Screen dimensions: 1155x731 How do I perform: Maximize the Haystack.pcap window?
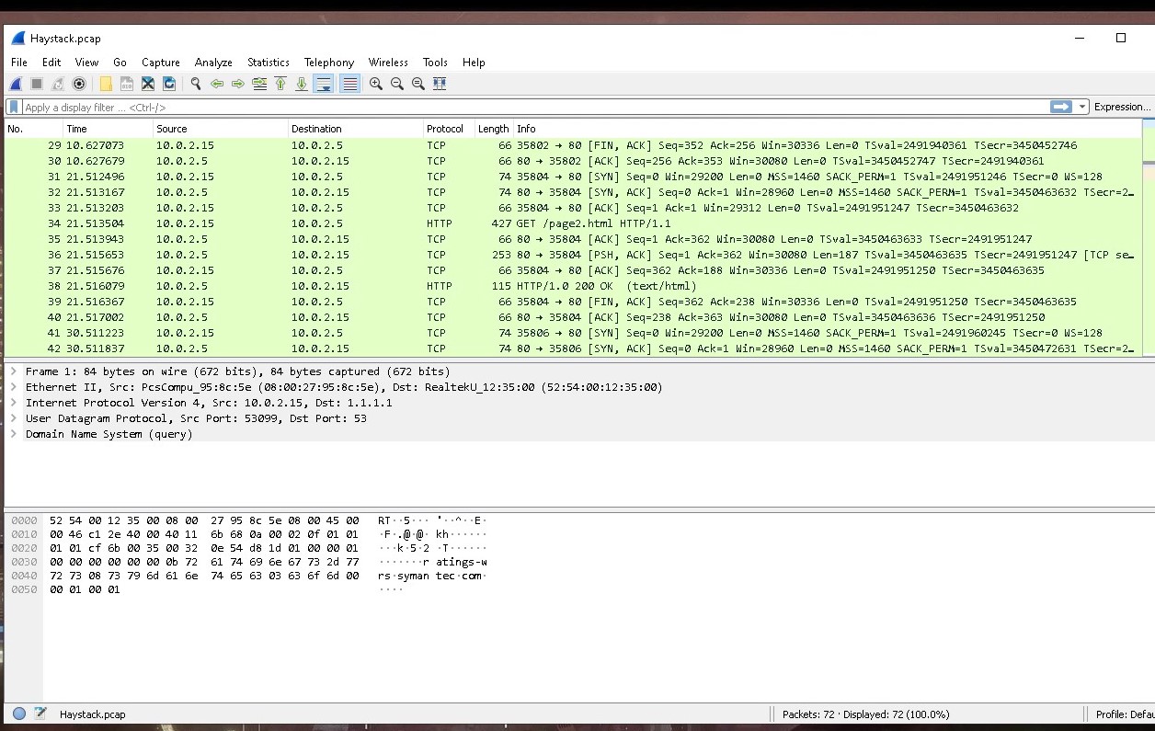1121,38
